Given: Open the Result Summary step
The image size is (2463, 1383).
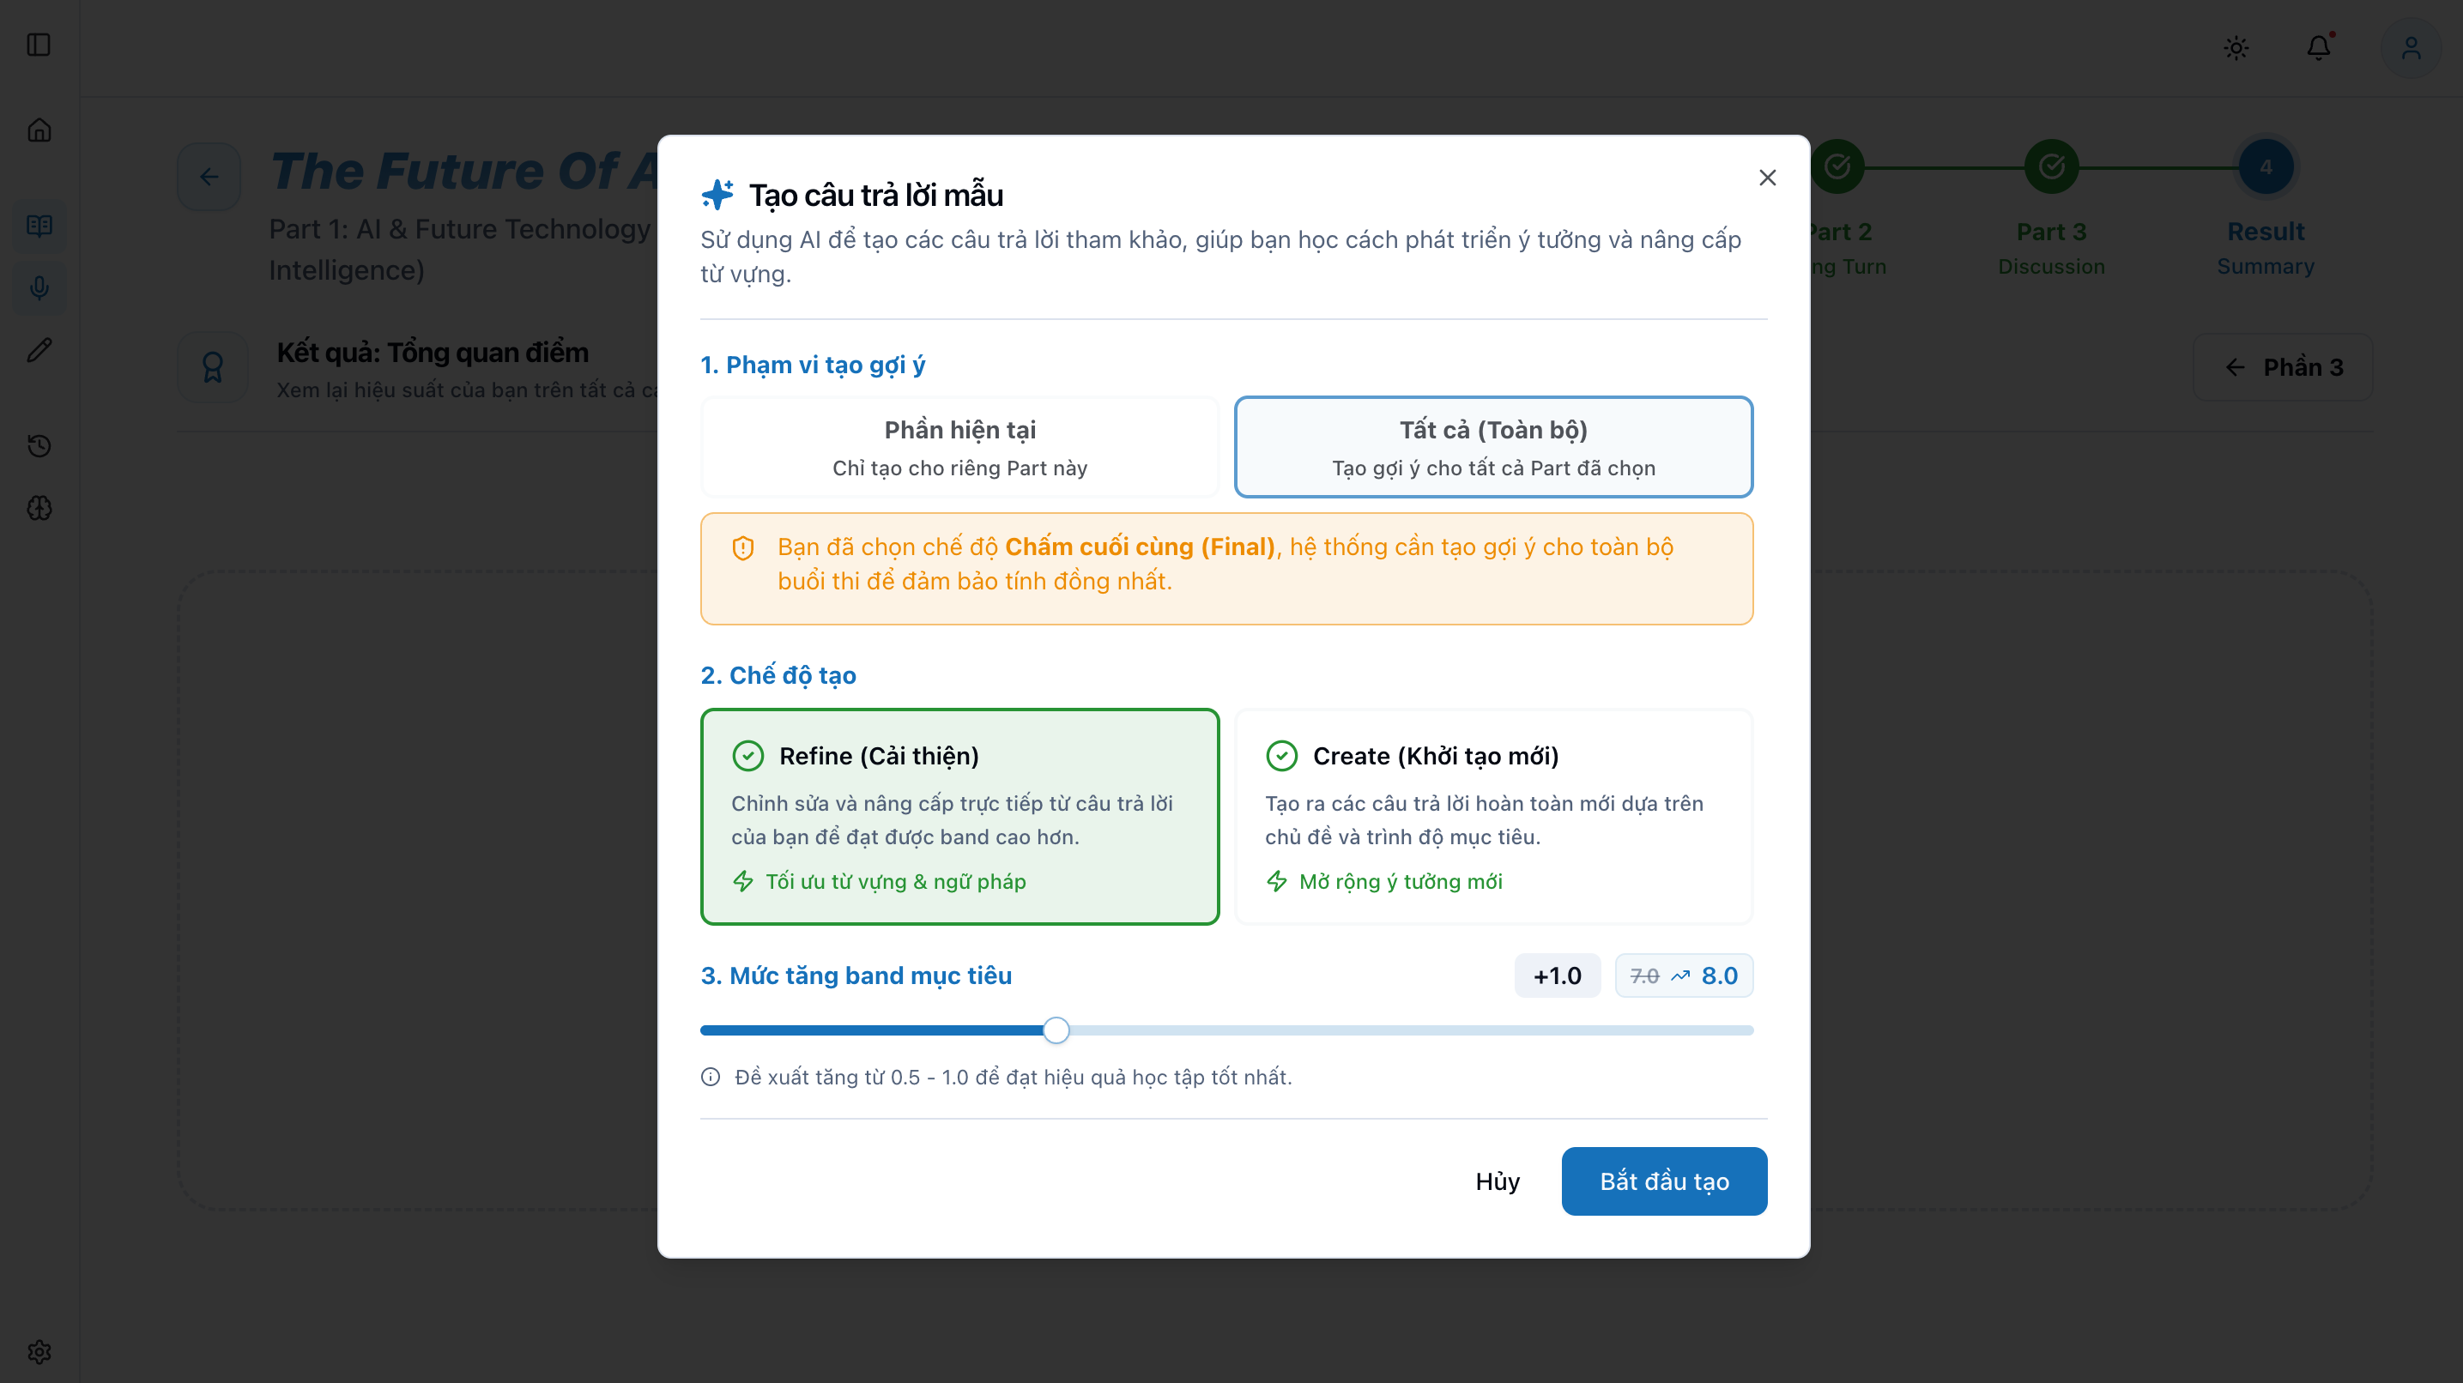Looking at the screenshot, I should coord(2265,168).
